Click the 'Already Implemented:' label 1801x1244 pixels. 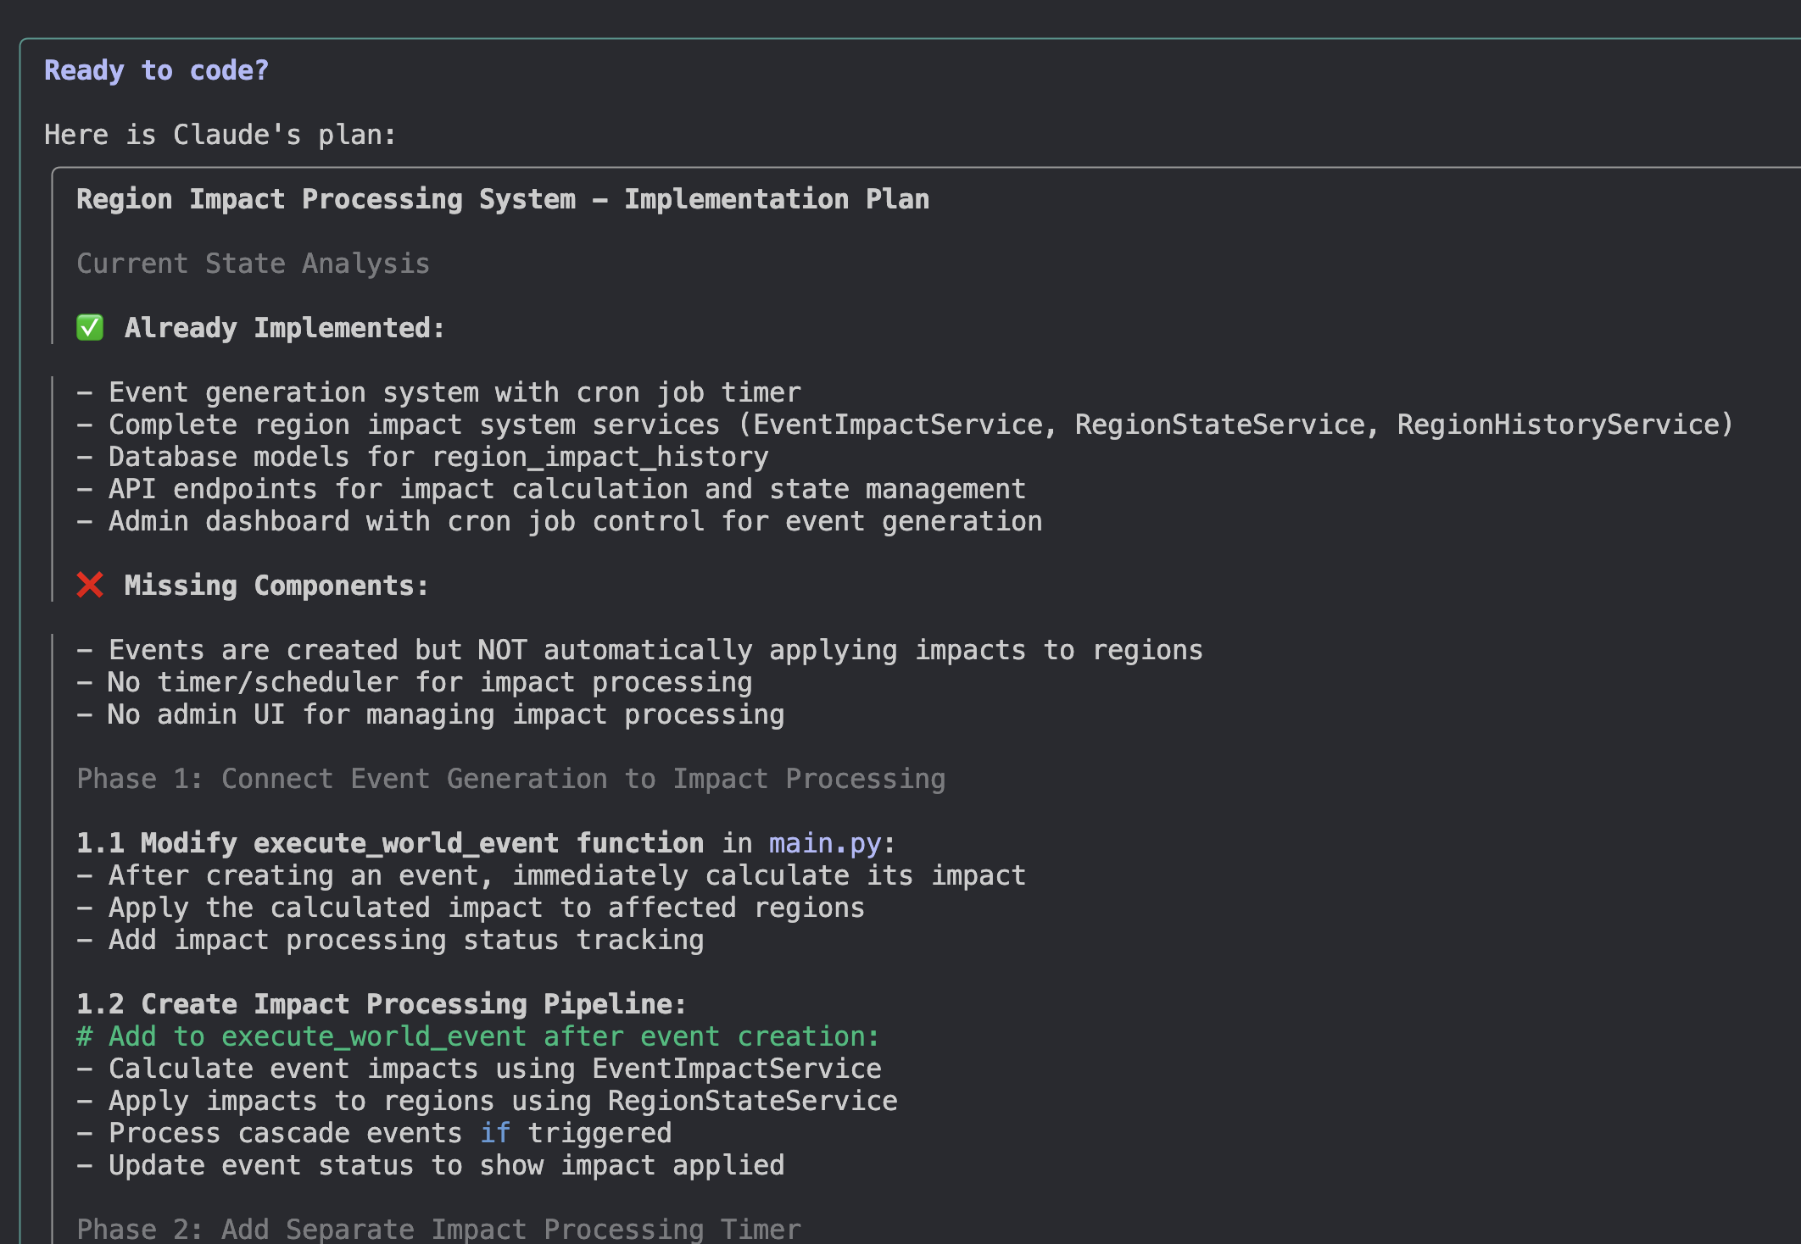(284, 328)
